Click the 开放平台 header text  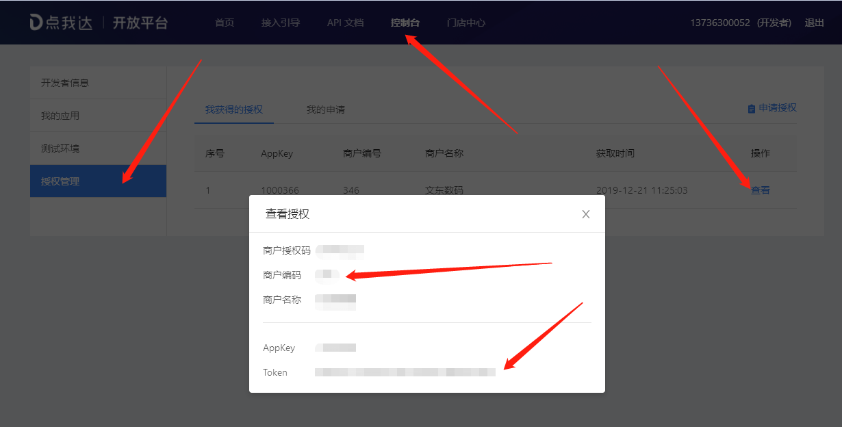pos(140,23)
